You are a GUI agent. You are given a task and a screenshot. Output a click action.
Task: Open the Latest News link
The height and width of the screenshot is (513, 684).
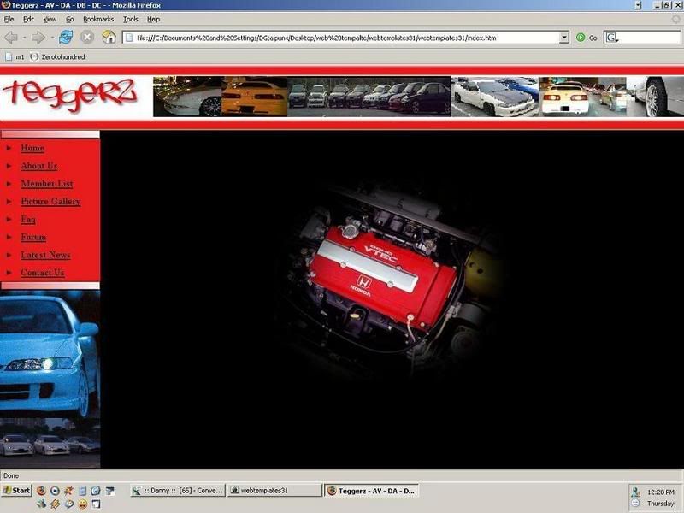point(45,255)
